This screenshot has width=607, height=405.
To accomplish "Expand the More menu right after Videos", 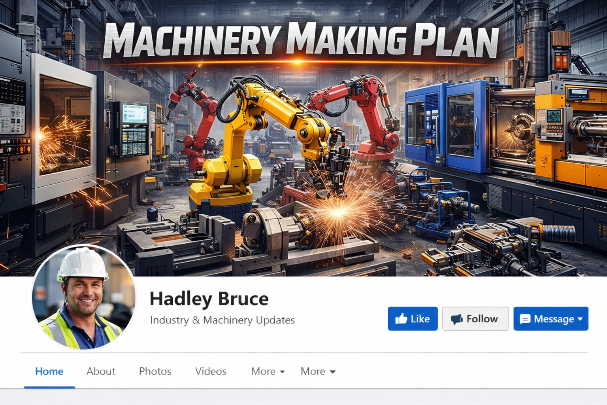I will (x=268, y=371).
